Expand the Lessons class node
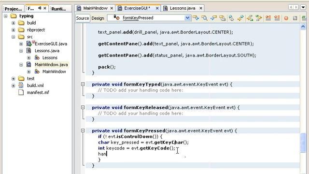The image size is (309, 174). pyautogui.click(x=29, y=58)
